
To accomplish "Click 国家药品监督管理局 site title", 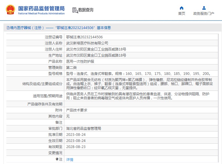I will [x=41, y=8].
